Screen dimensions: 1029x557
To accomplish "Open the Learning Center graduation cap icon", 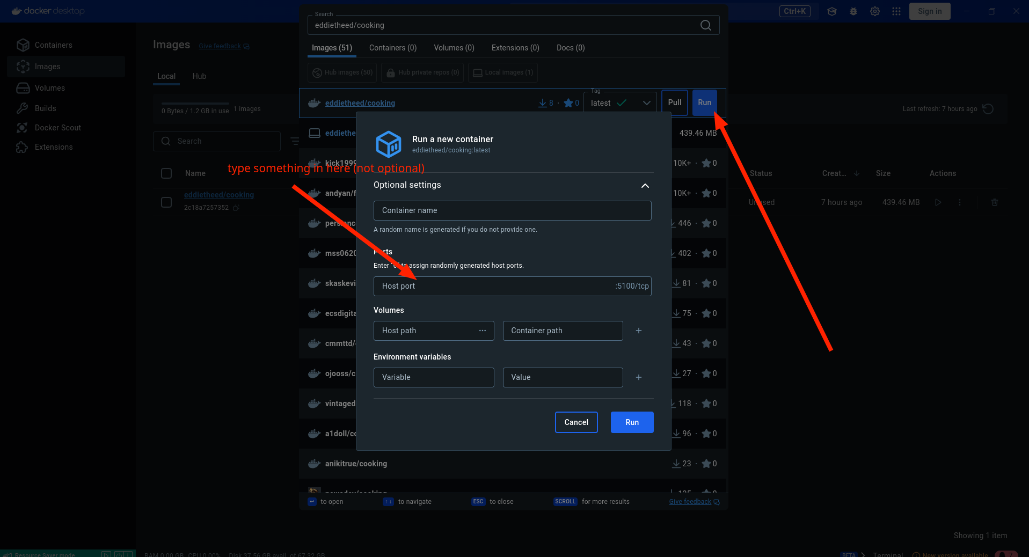I will click(x=832, y=11).
